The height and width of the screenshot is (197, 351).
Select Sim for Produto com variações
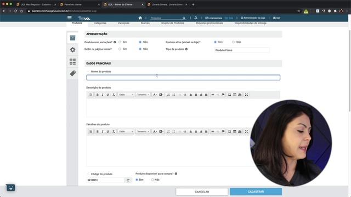[120, 42]
